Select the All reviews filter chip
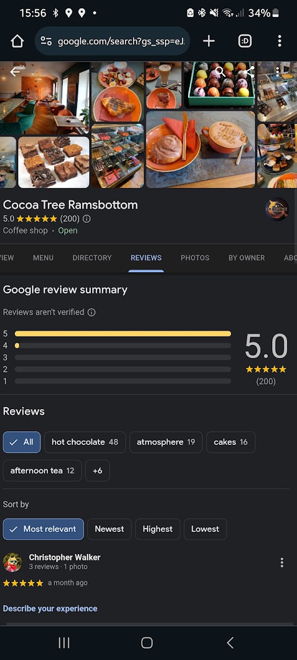Screen dimensions: 297x660 coord(22,442)
